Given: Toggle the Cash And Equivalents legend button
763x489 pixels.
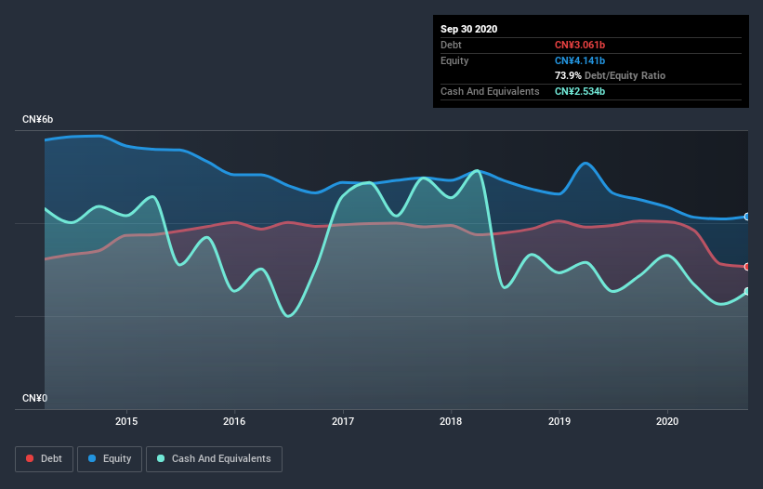Looking at the screenshot, I should point(214,459).
